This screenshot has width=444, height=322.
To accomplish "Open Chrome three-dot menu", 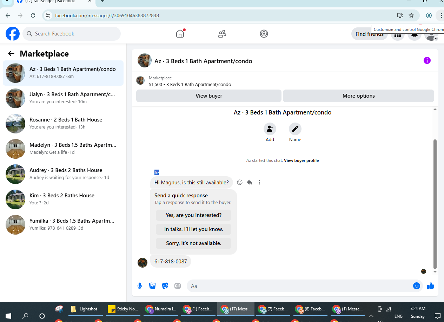I will [441, 15].
